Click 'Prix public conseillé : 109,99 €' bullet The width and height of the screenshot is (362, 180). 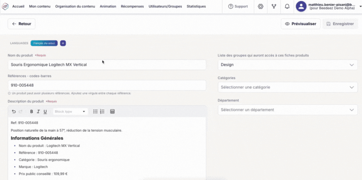[43, 174]
